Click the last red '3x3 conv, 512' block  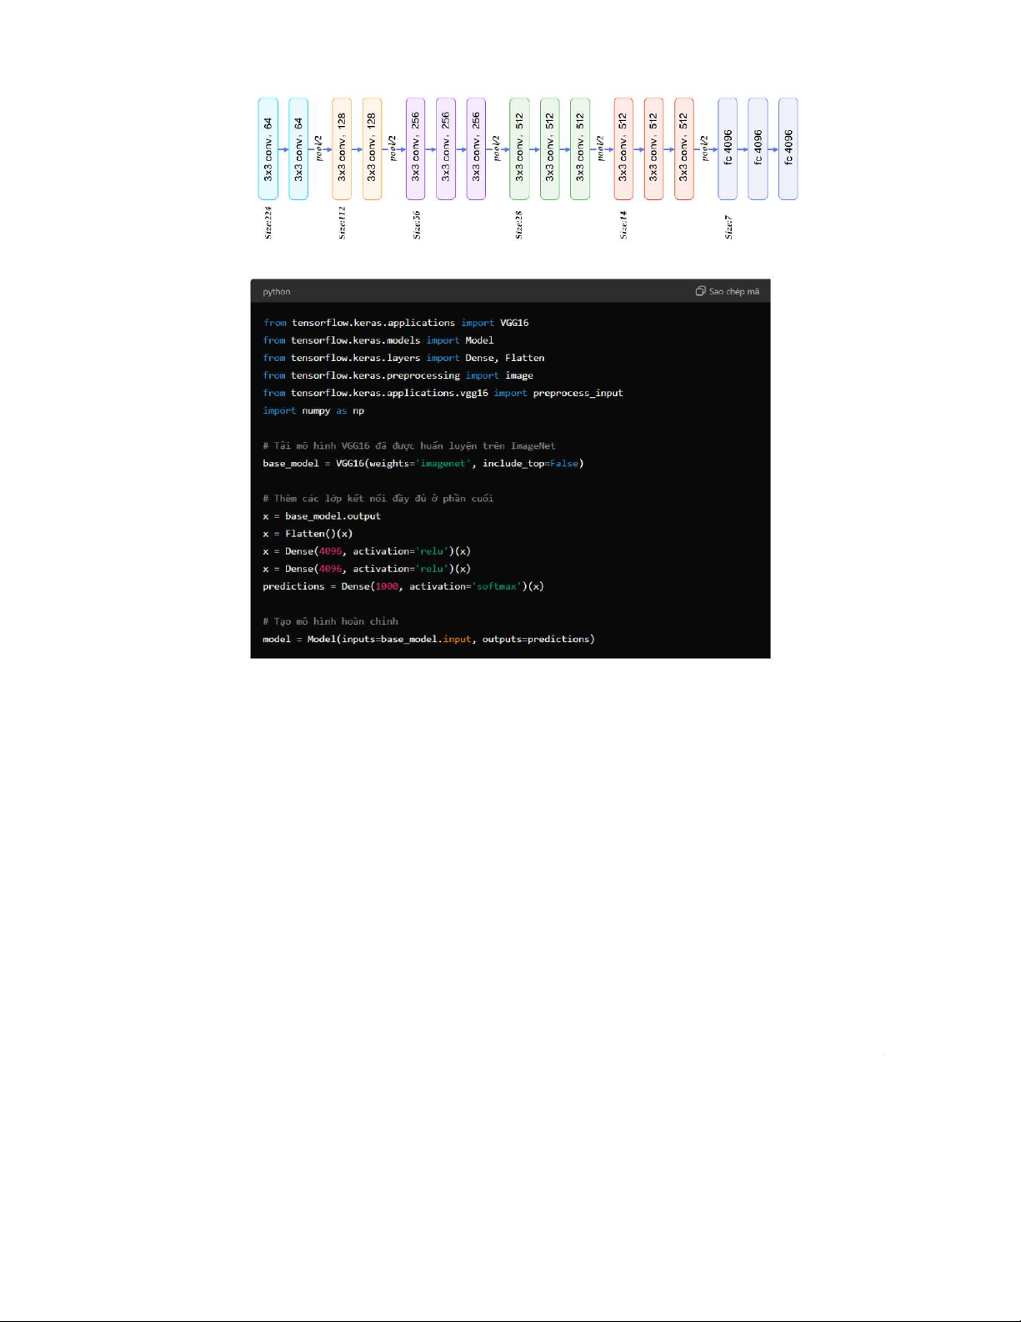[x=683, y=149]
